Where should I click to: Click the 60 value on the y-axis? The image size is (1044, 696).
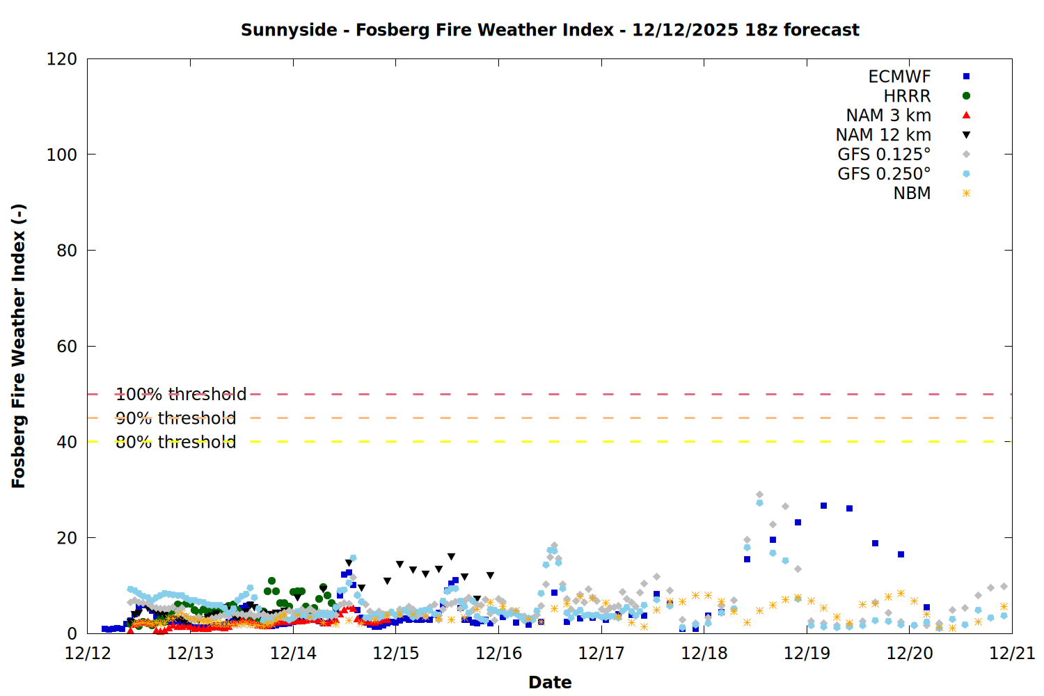67,347
